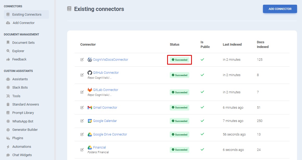Click the Is Public checkmark for Google Calendar
The height and width of the screenshot is (160, 302).
[x=202, y=121]
